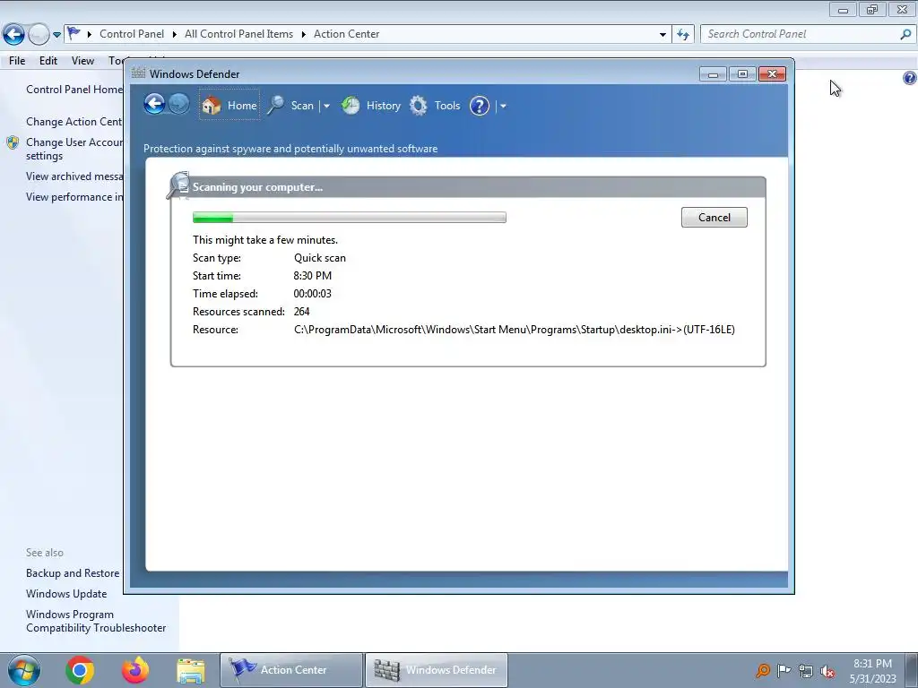Open the Windows Update link

66,593
